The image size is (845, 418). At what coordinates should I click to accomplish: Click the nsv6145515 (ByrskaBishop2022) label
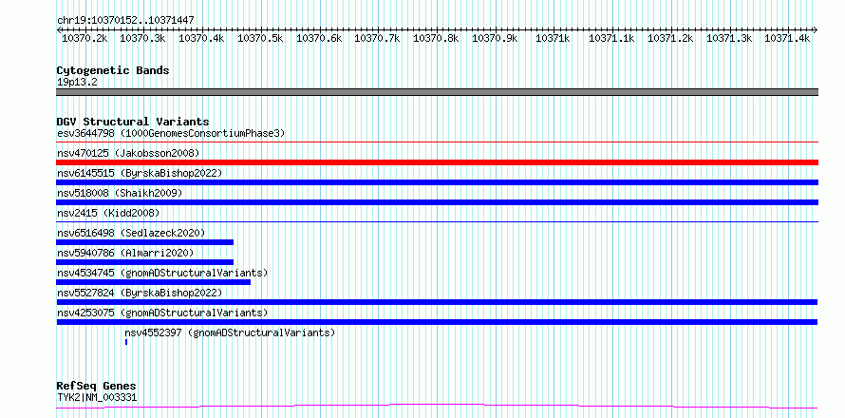pyautogui.click(x=140, y=173)
